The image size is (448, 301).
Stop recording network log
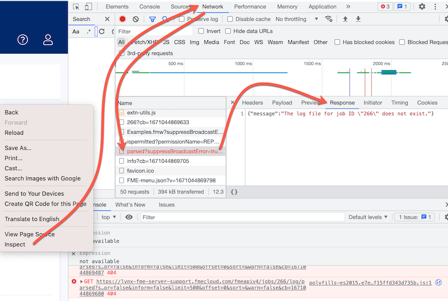click(122, 19)
